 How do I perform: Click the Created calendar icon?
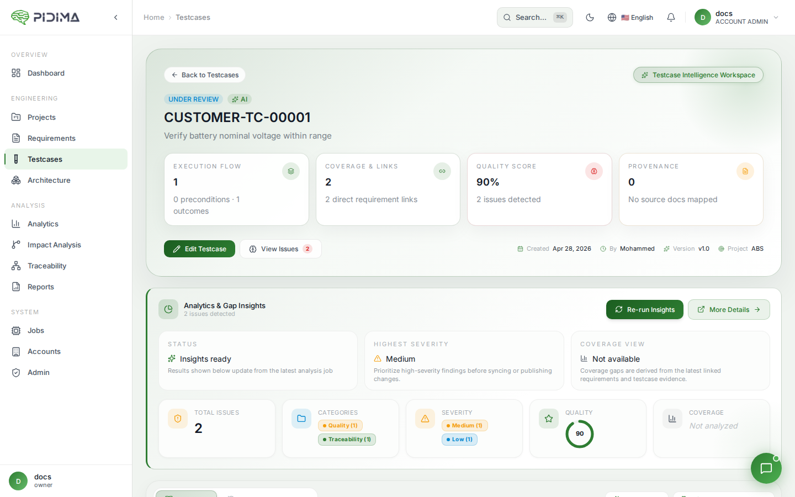pyautogui.click(x=520, y=249)
